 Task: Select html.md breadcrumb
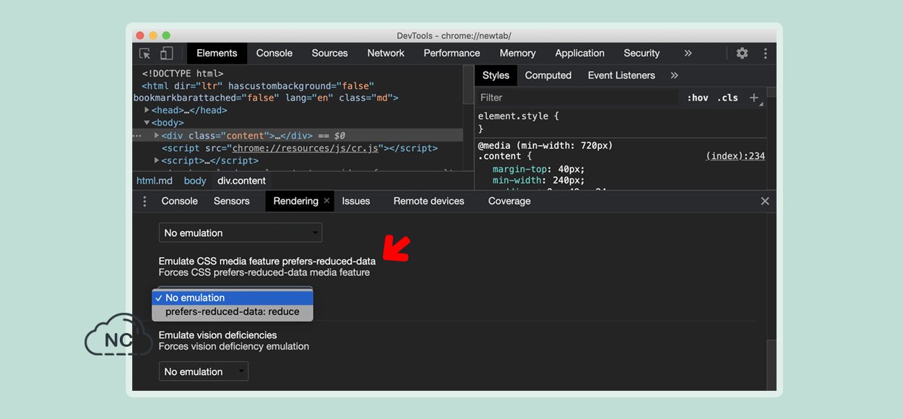click(155, 181)
